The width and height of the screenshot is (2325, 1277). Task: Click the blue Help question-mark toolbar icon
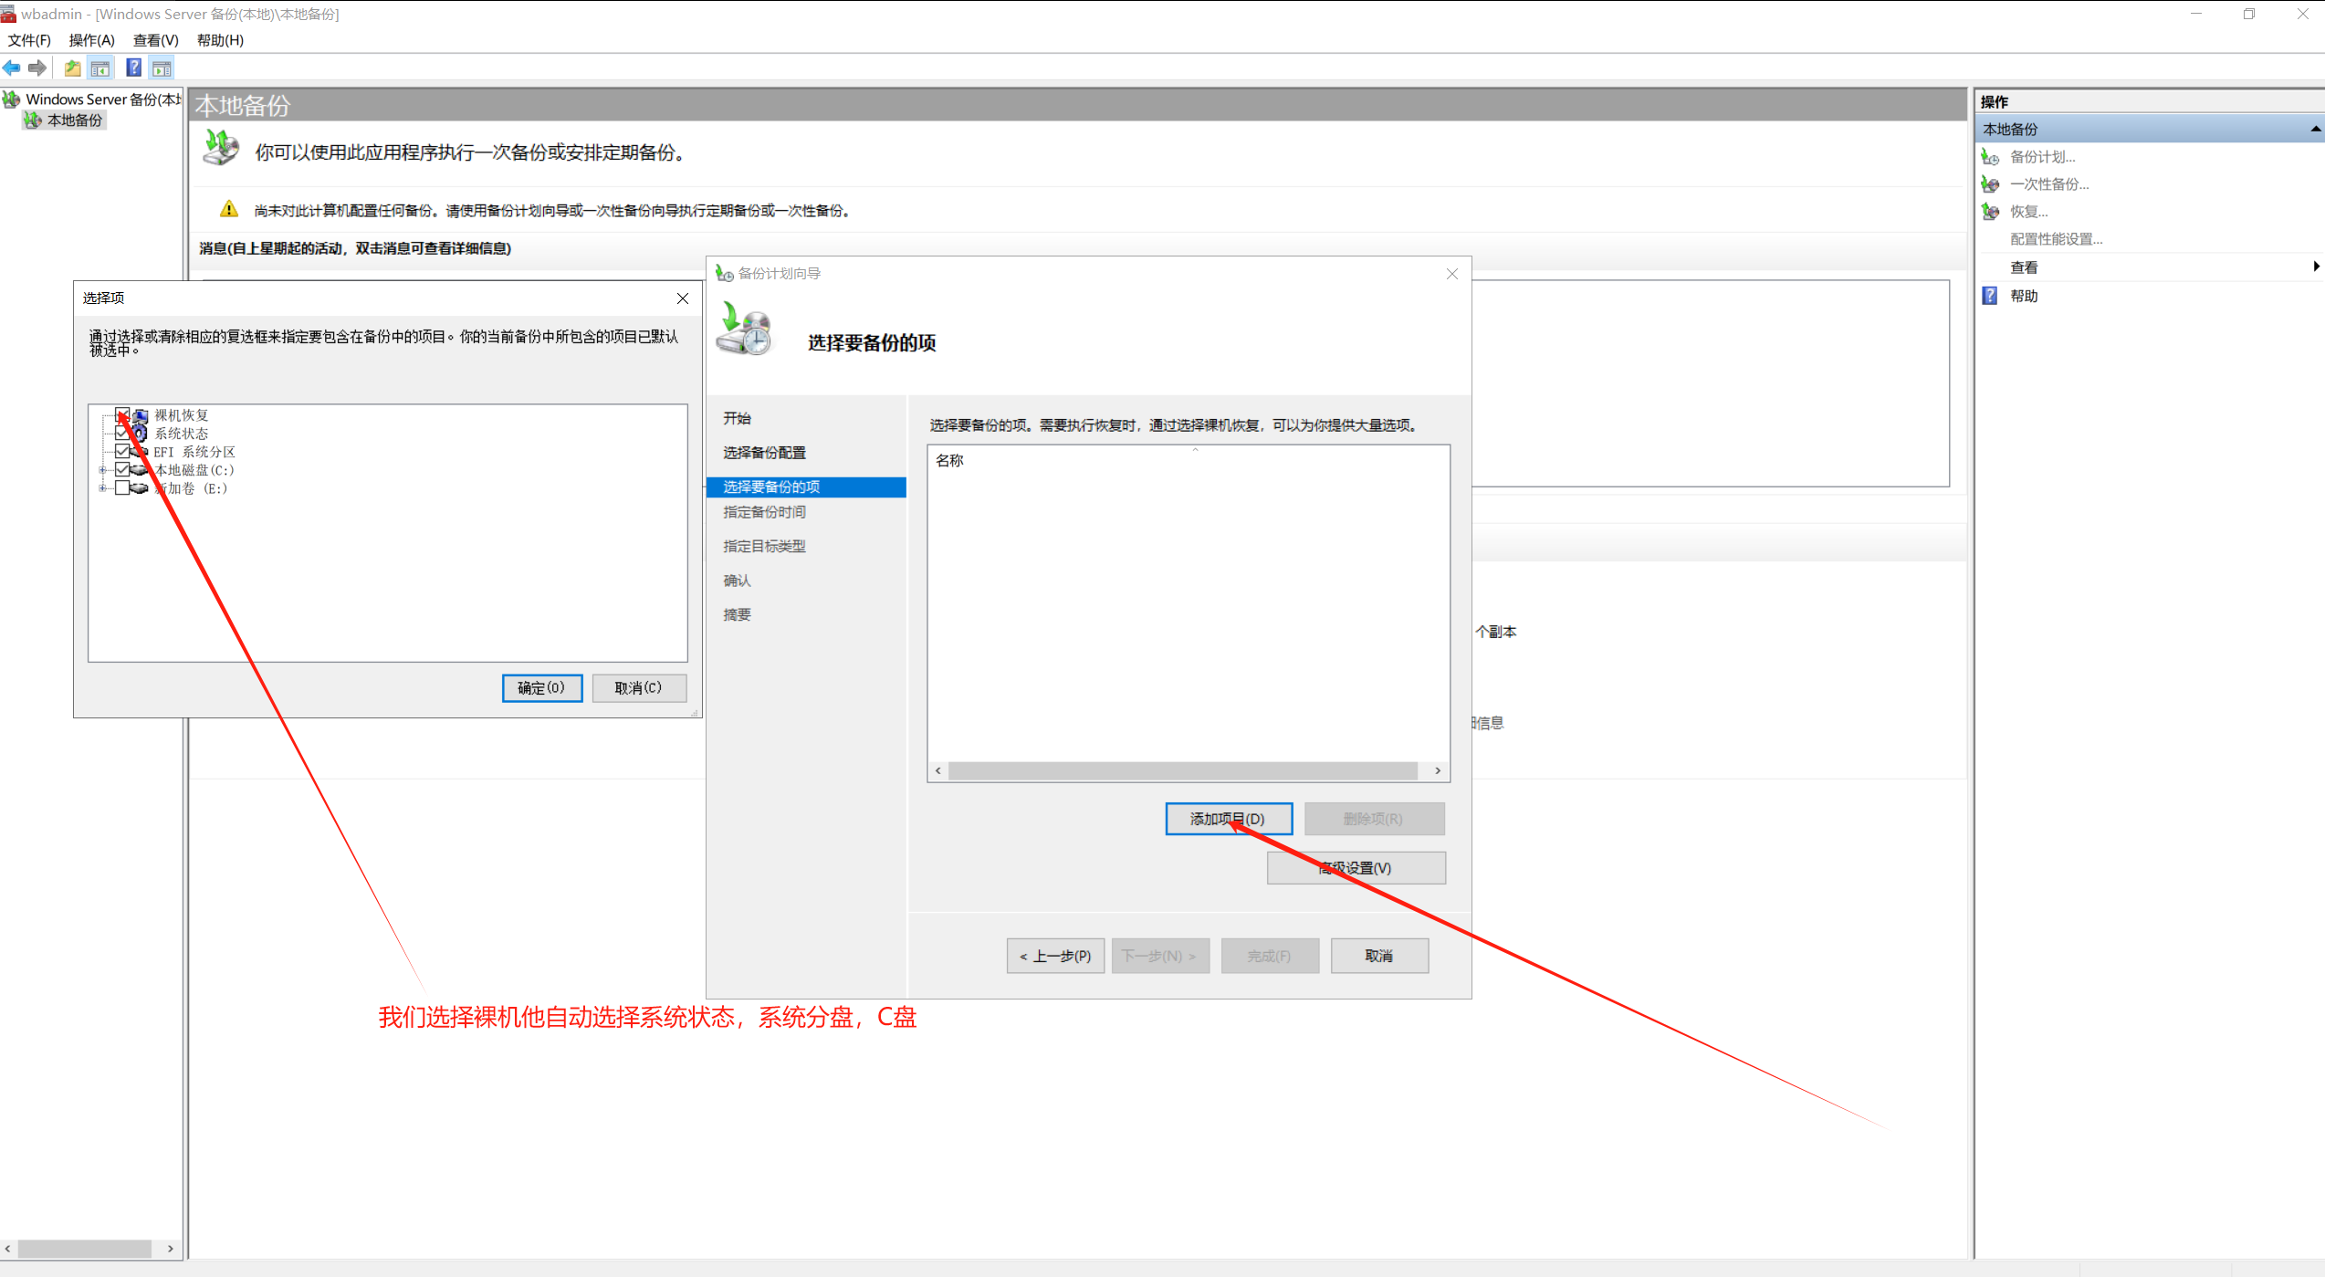pos(133,68)
